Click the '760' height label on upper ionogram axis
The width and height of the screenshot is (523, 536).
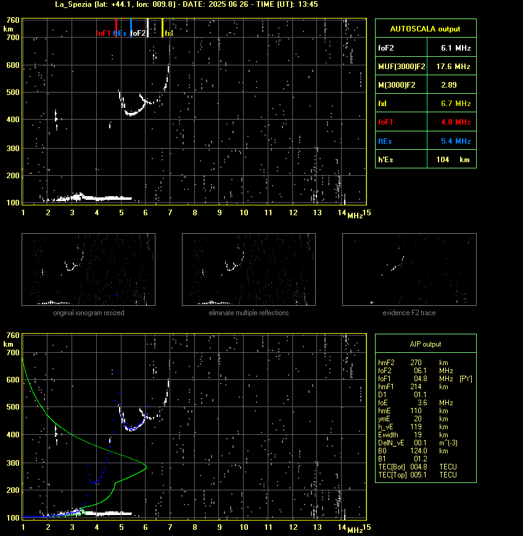(x=14, y=20)
